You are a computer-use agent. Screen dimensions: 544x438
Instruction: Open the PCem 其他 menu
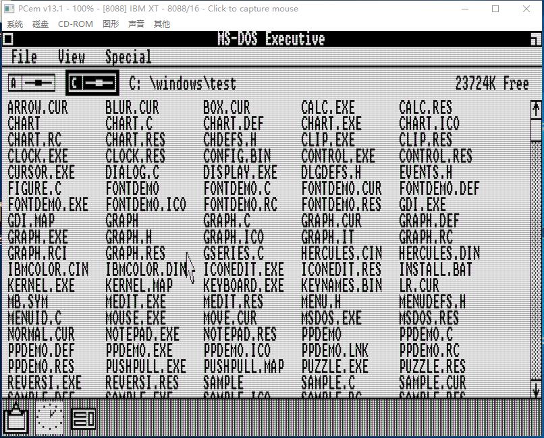pyautogui.click(x=162, y=24)
